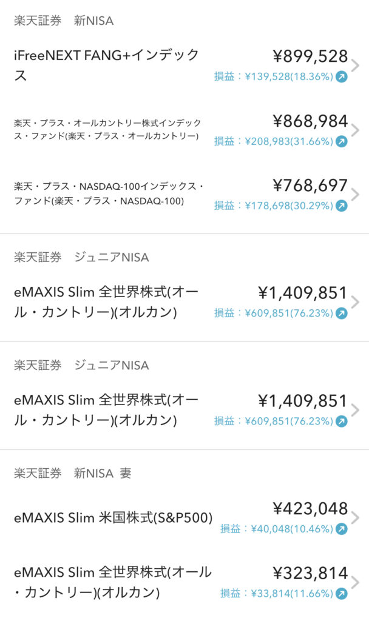Open chevron for ¥868,984 holding
This screenshot has width=369, height=621.
click(356, 130)
